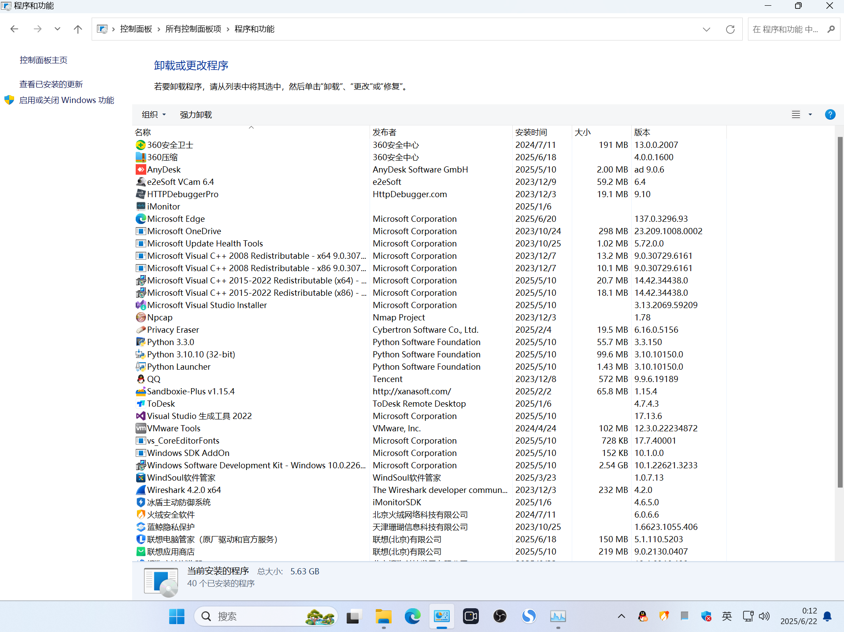This screenshot has height=632, width=844.
Task: Open the Windows Start menu
Action: click(x=177, y=616)
